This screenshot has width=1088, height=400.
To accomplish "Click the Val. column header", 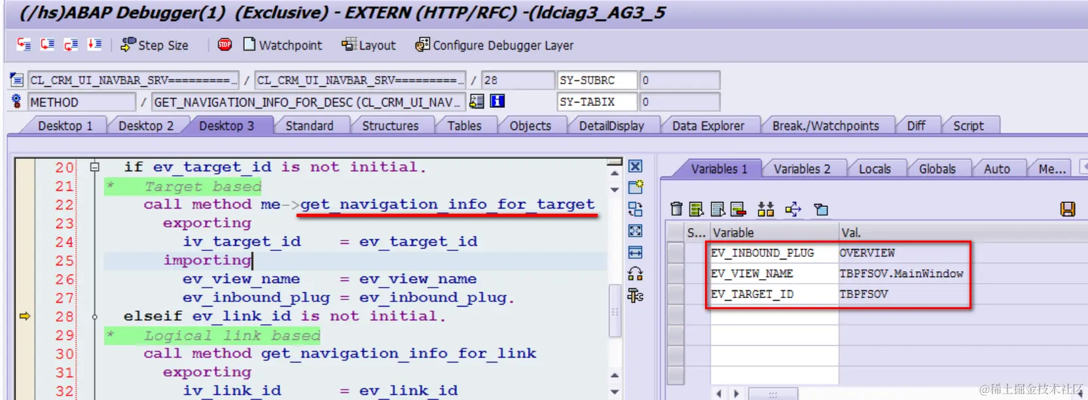I will (x=963, y=233).
